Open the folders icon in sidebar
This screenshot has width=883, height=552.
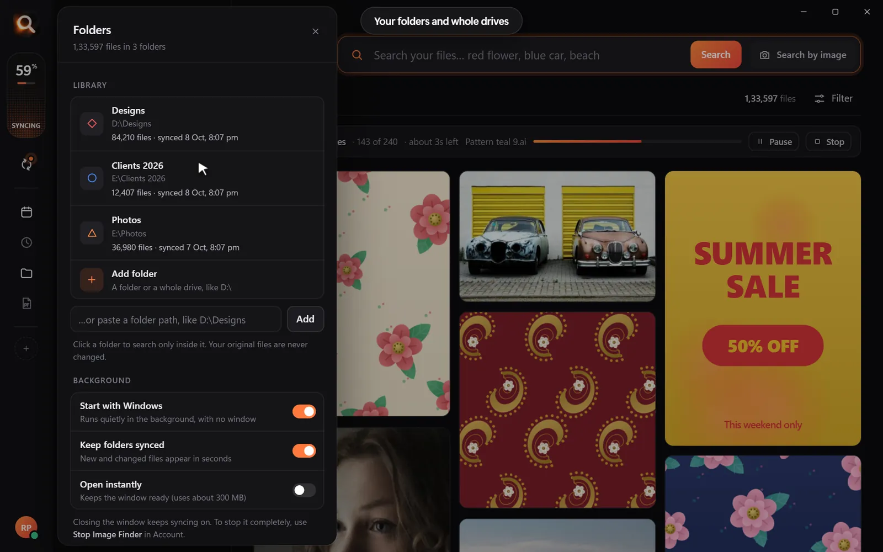point(26,273)
